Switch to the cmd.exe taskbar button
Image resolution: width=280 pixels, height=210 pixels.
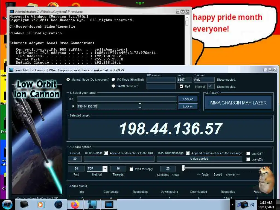(x=109, y=205)
